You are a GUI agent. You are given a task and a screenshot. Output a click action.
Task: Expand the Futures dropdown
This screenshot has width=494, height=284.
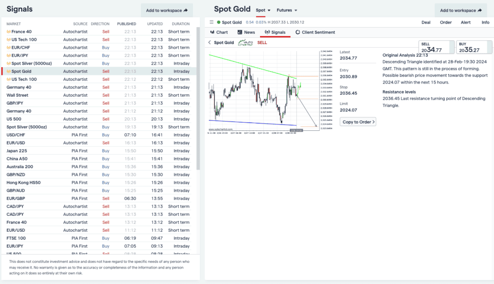287,10
